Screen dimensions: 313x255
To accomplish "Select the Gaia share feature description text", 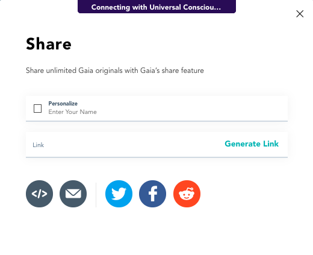I will pos(115,71).
